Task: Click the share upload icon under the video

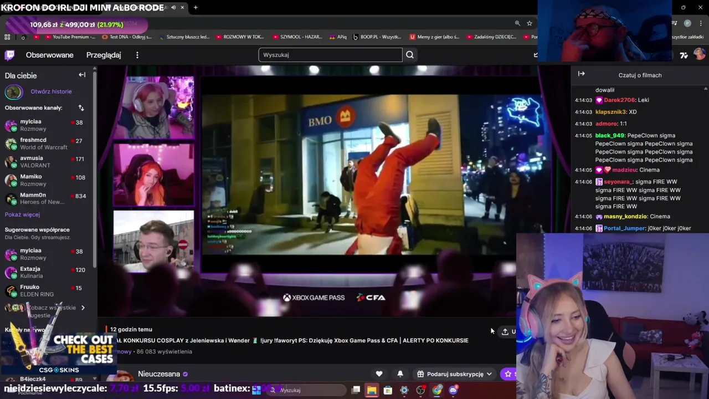Action: pos(505,331)
